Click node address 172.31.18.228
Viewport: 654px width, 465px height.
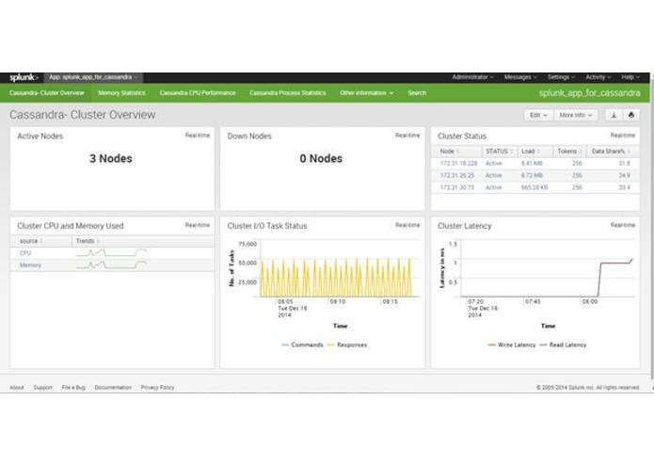point(459,164)
